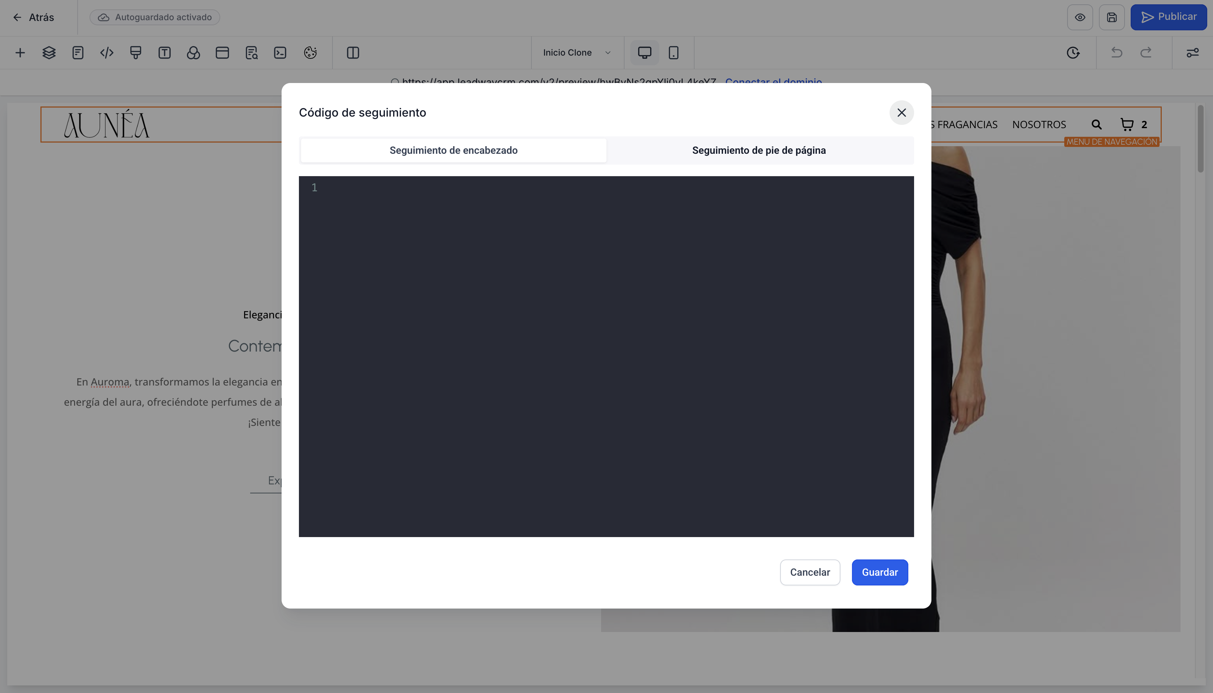Viewport: 1213px width, 693px height.
Task: Click the add element plus icon
Action: point(20,52)
